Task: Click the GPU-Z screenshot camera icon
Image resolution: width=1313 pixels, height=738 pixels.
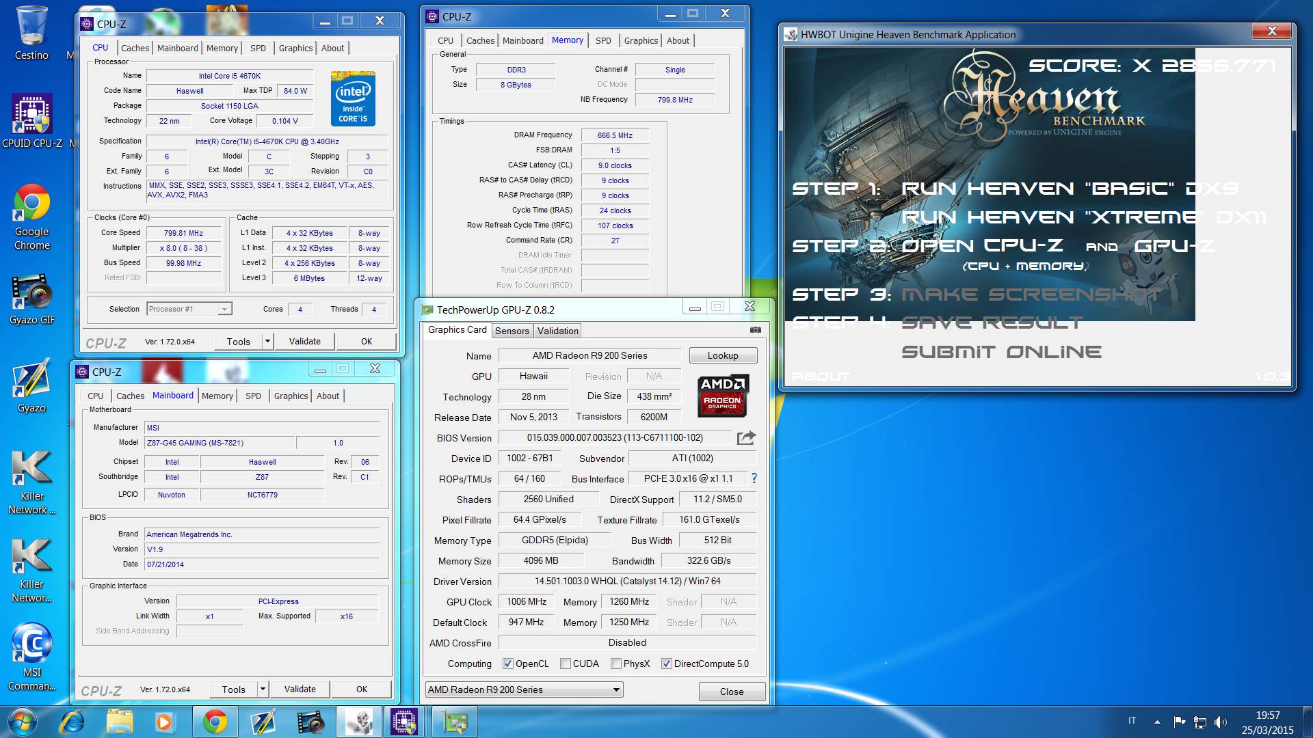Action: pos(755,329)
